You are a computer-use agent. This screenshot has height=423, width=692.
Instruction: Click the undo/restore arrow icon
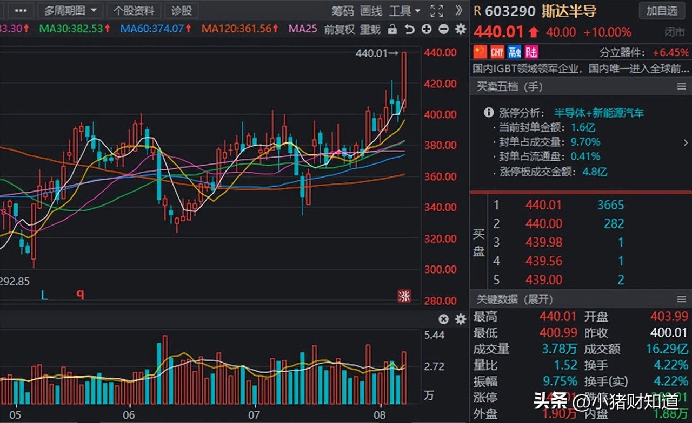coord(409,30)
